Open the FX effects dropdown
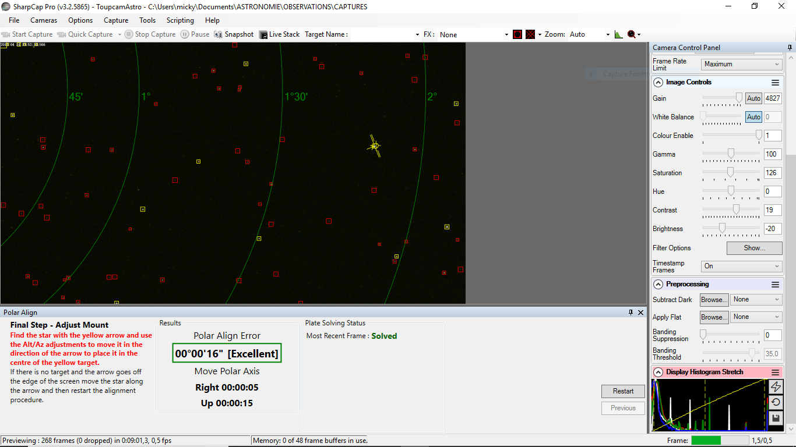 [x=474, y=35]
